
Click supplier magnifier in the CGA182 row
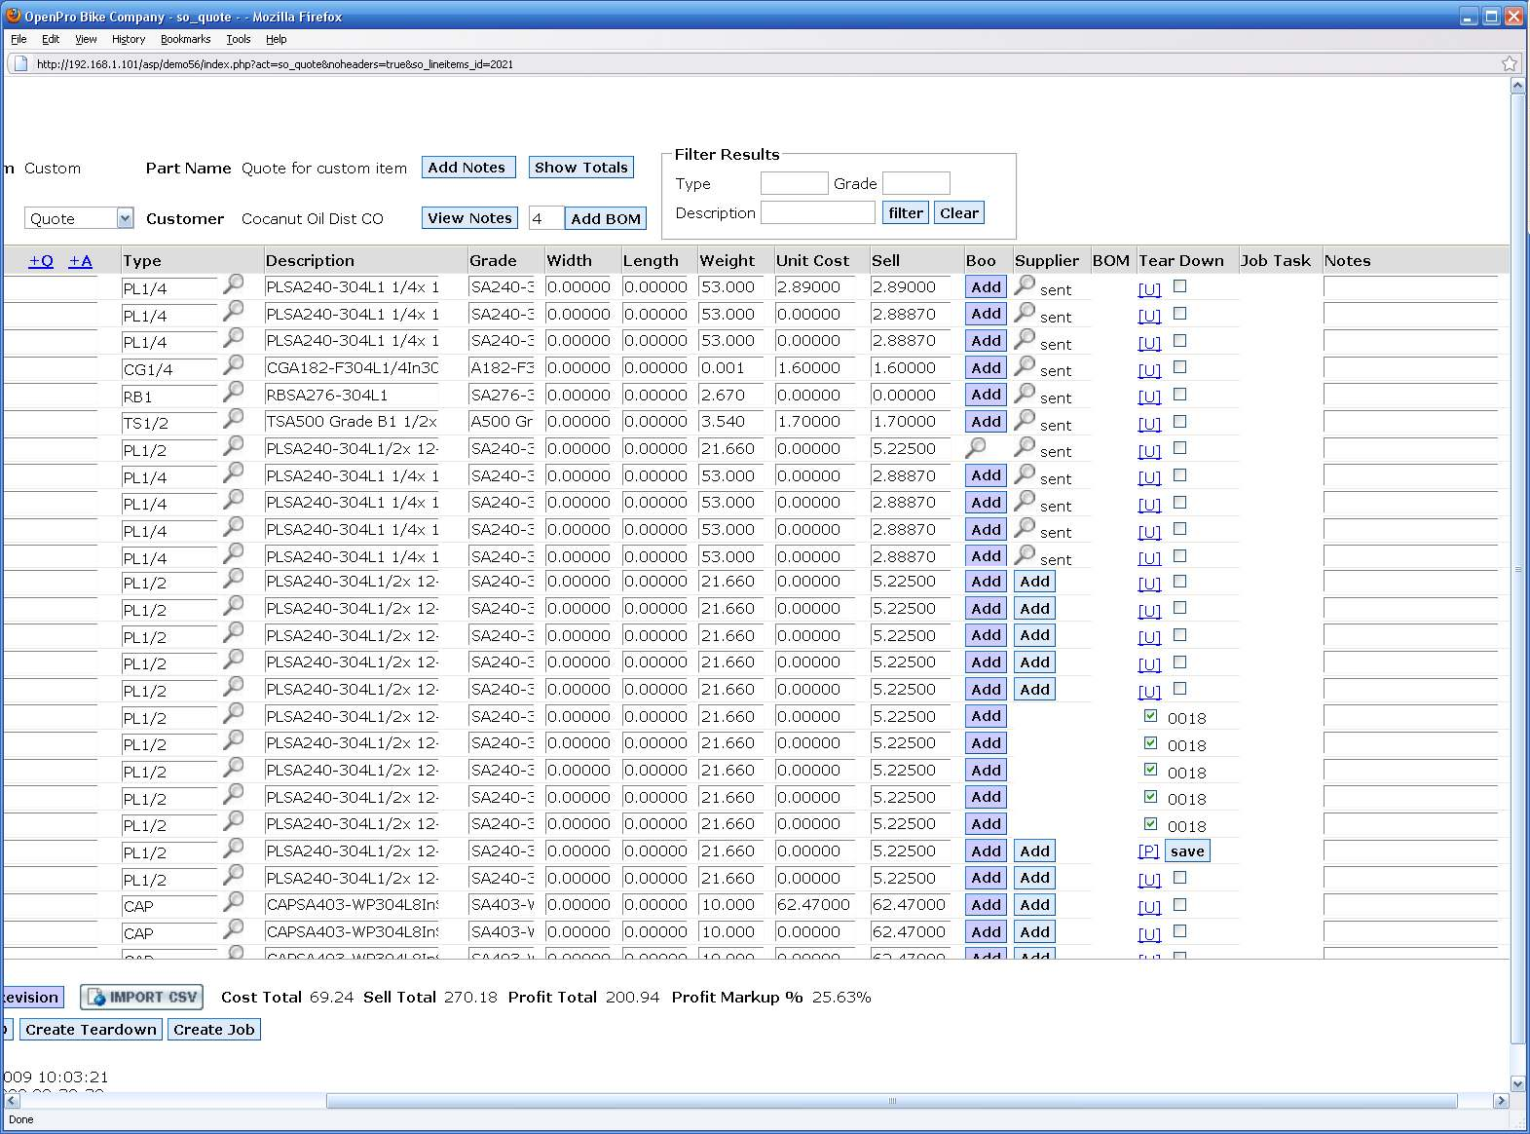coord(1025,366)
